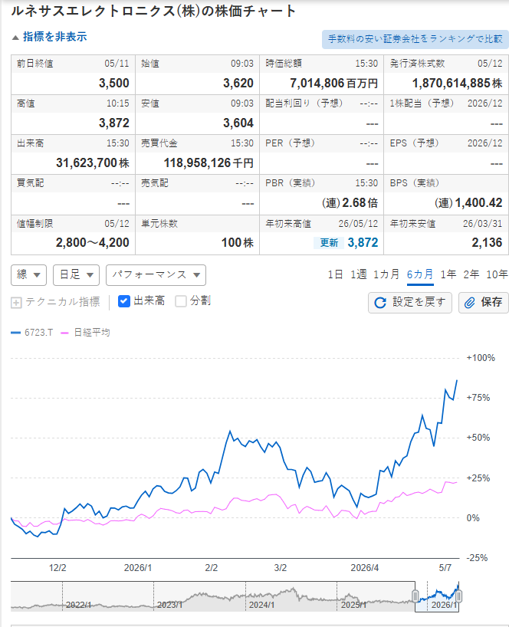Image resolution: width=509 pixels, height=627 pixels.
Task: Click the 出来高 value 31,623,700株
Action: click(x=93, y=162)
